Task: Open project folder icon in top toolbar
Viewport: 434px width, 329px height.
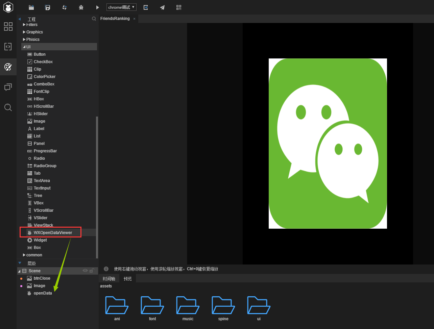Action: 31,7
